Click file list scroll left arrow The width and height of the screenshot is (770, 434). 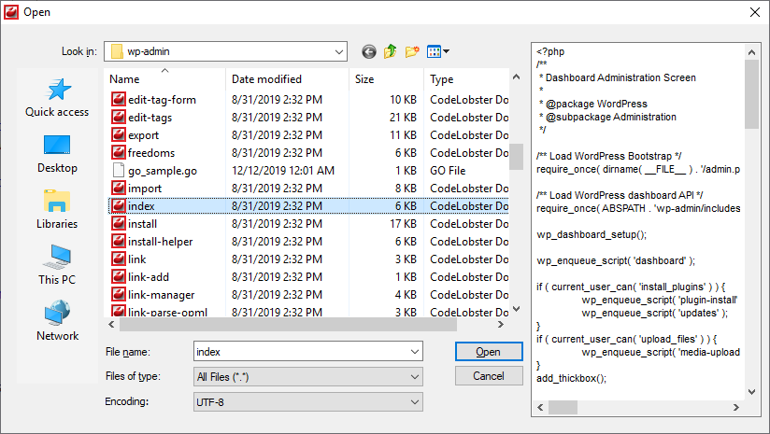point(111,324)
